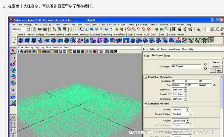224x137 pixels.
Task: Switch to the Fluids shelf tab
Action: (x=147, y=35)
